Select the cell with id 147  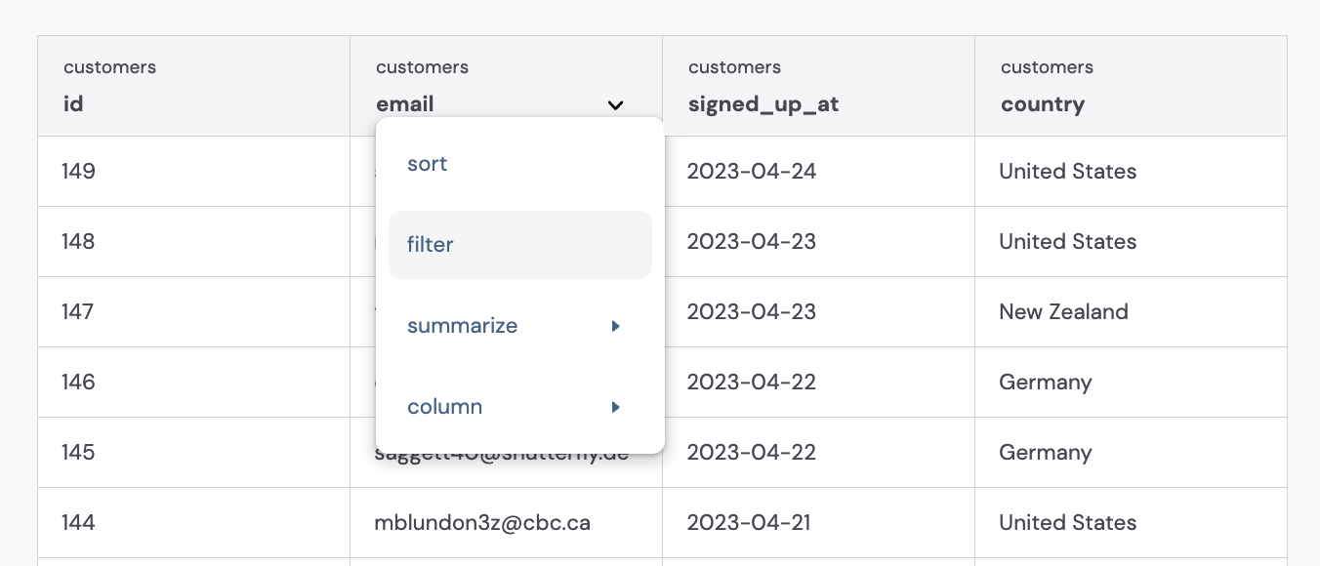click(194, 312)
